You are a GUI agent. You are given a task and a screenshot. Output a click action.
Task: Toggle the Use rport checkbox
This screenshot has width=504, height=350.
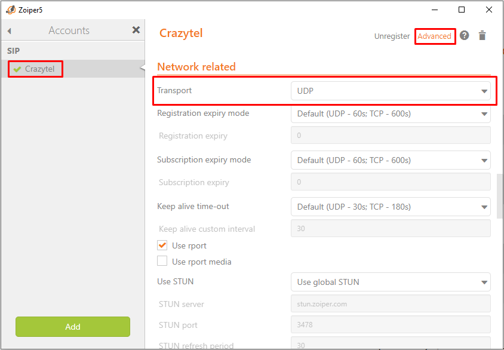(162, 245)
